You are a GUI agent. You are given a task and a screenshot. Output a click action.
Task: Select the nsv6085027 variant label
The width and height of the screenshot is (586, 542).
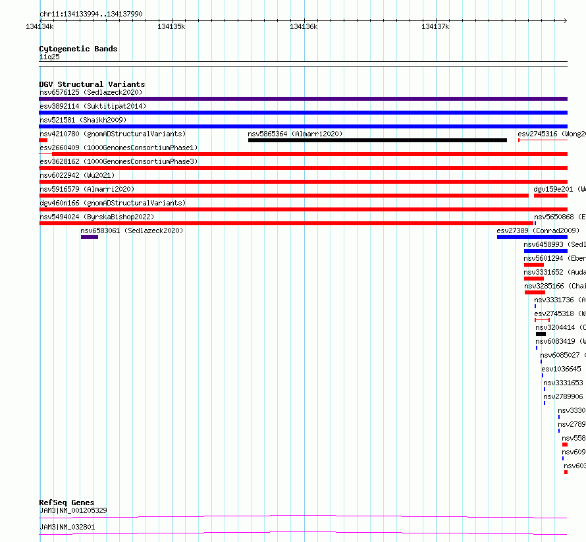point(563,355)
